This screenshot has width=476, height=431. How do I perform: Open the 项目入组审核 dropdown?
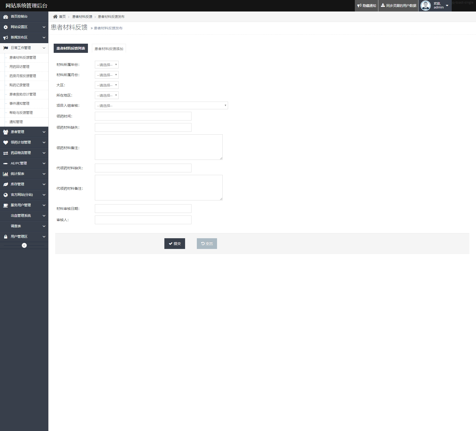click(161, 105)
